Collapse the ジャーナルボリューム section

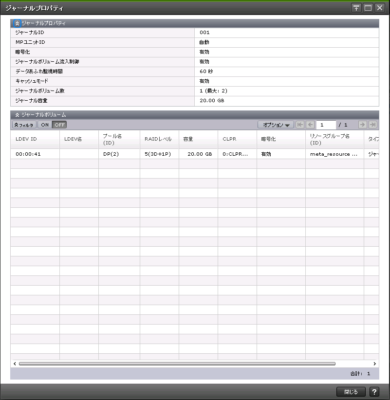pos(18,115)
